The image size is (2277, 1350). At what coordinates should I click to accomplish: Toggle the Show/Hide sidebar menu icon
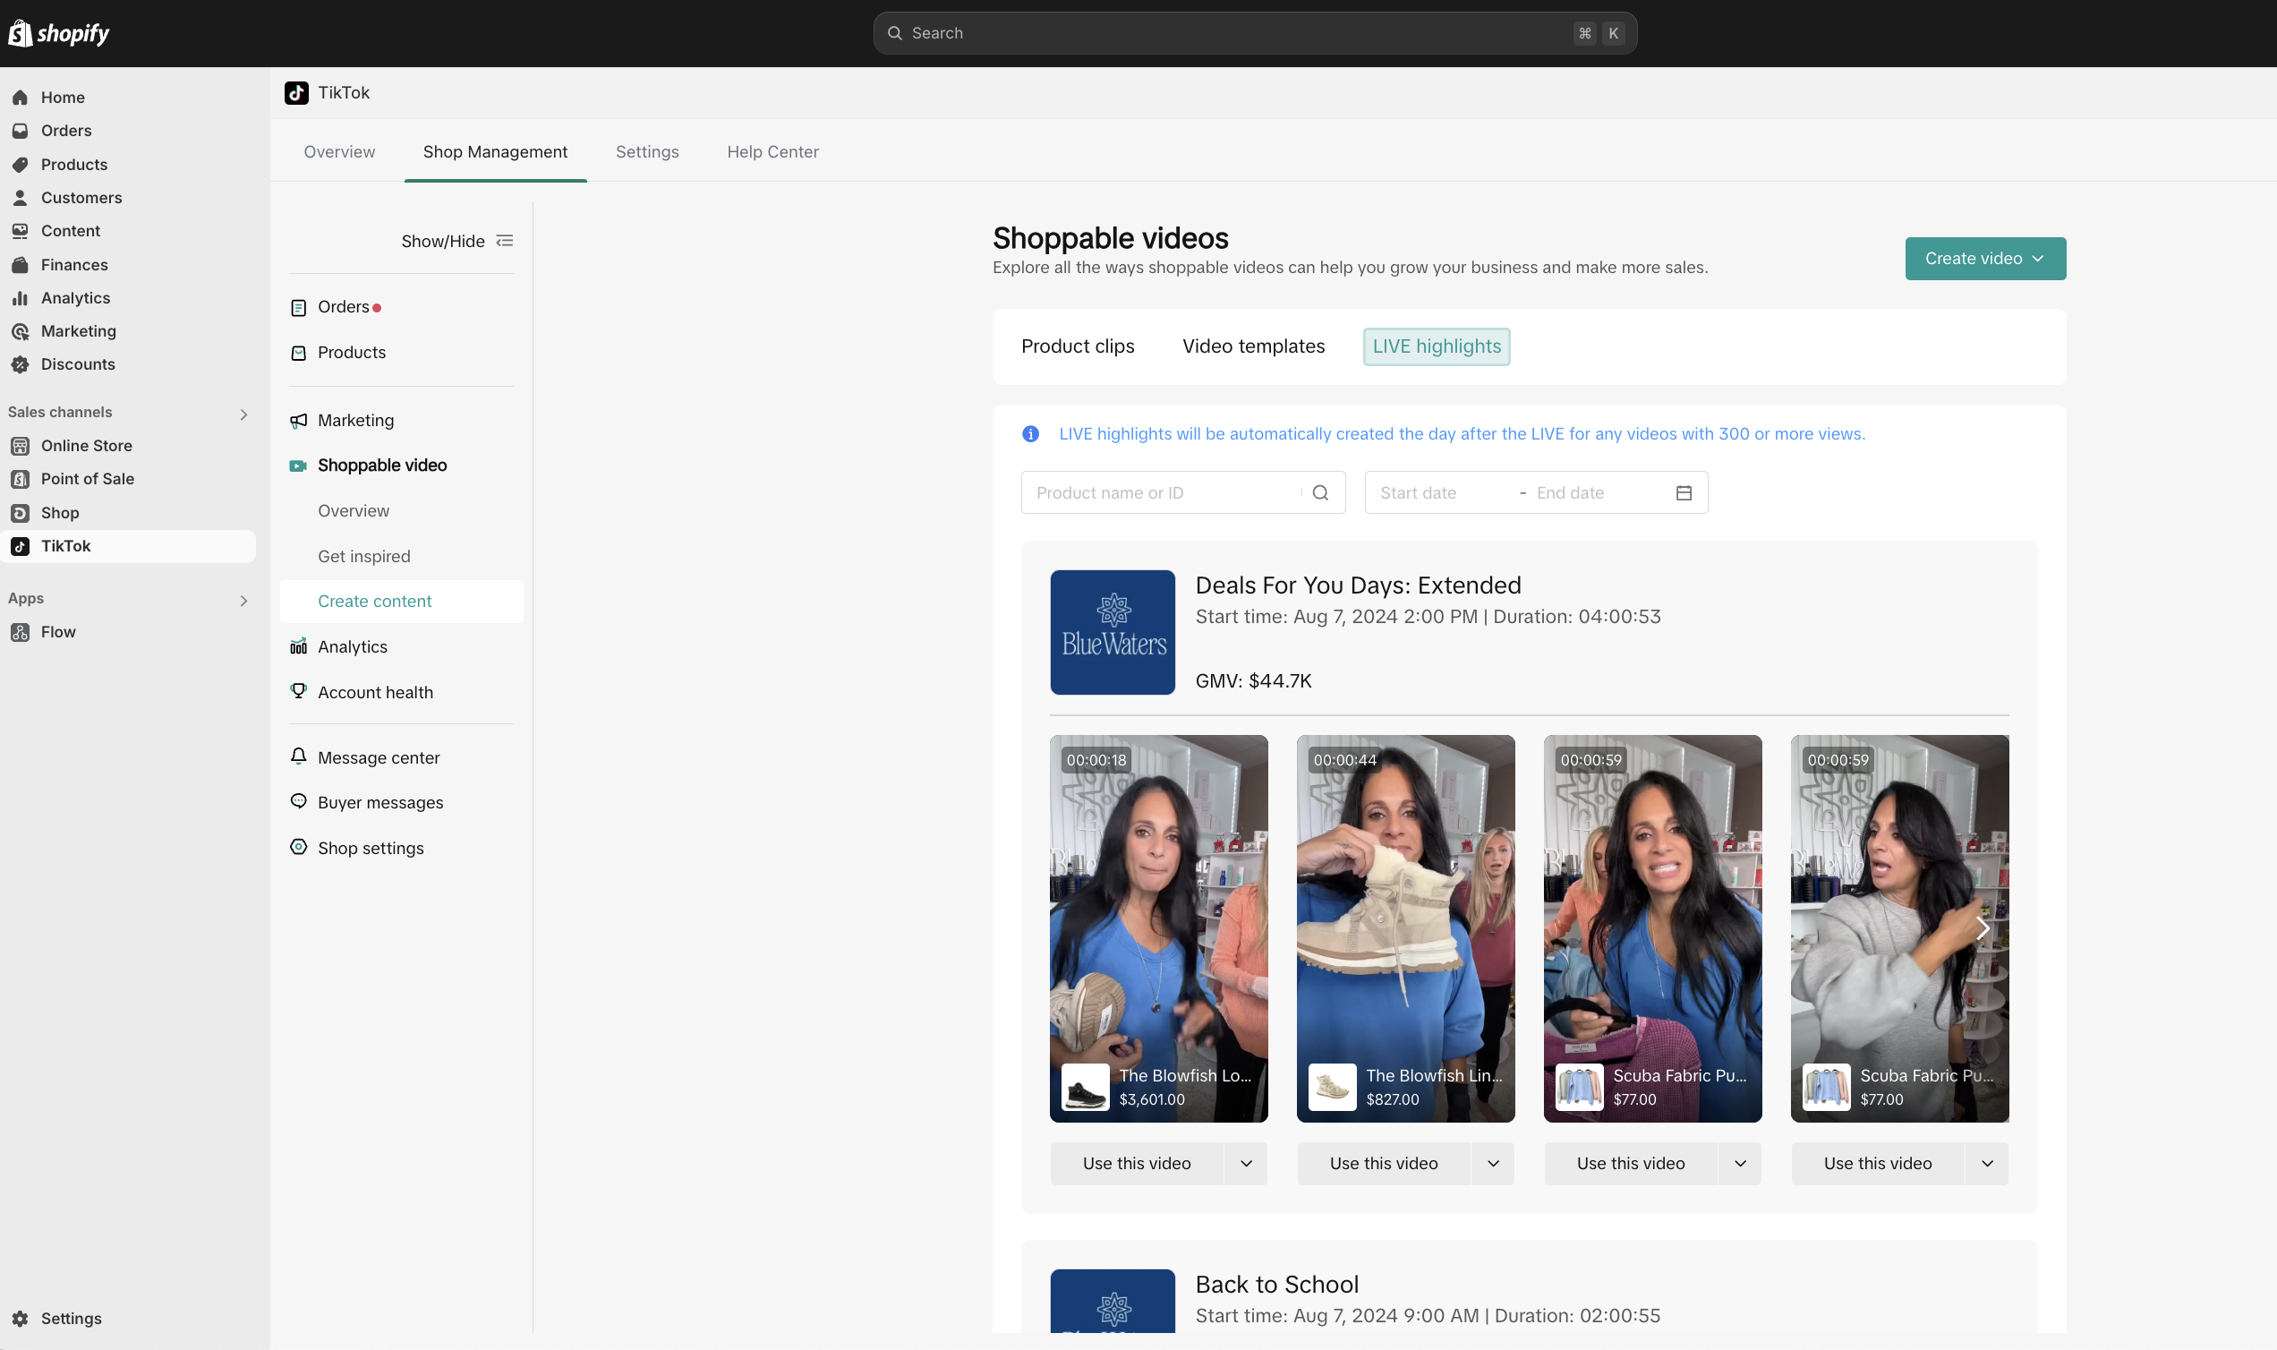(505, 241)
